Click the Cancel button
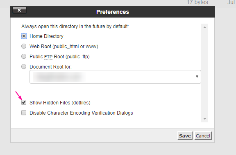236x155 pixels. pyautogui.click(x=203, y=136)
